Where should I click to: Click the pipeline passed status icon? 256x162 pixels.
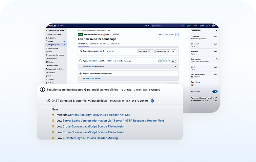(x=81, y=61)
